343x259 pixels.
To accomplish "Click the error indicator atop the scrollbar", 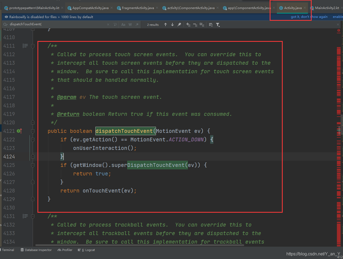I will 339,31.
